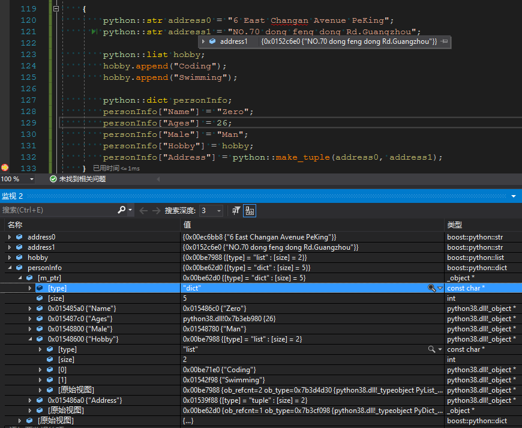This screenshot has height=428, width=522.
Task: Expand the address1 data tip arrow
Action: tap(203, 41)
